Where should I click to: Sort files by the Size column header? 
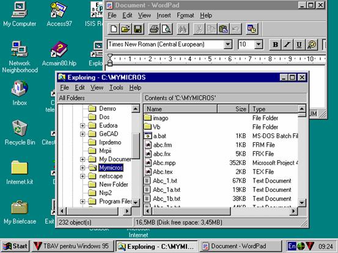click(x=233, y=109)
